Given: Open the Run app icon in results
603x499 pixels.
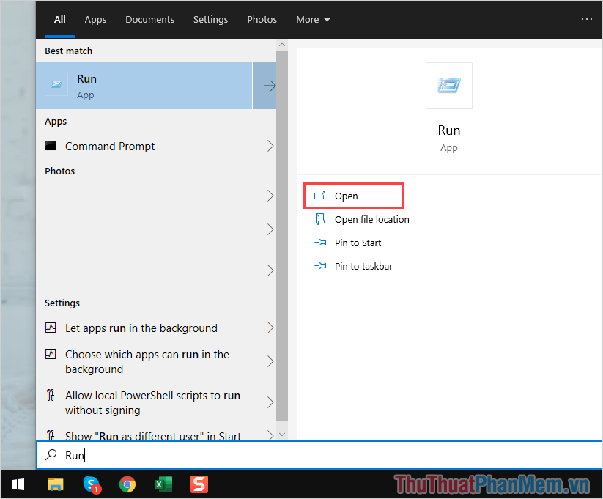Looking at the screenshot, I should (56, 84).
